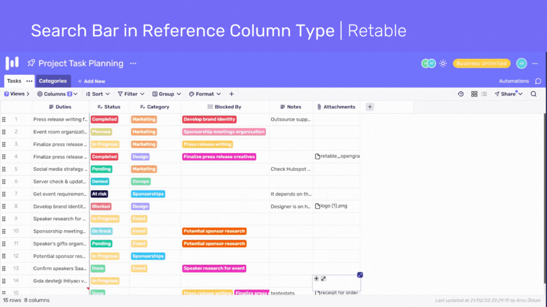Click row 1 drag handle
Viewport: 547px width, 307px height.
pyautogui.click(x=4, y=119)
